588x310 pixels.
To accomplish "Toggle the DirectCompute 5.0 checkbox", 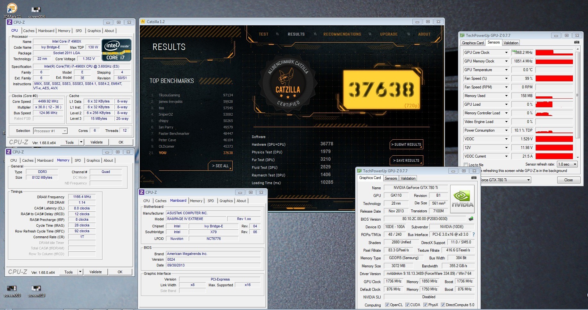I will (443, 305).
